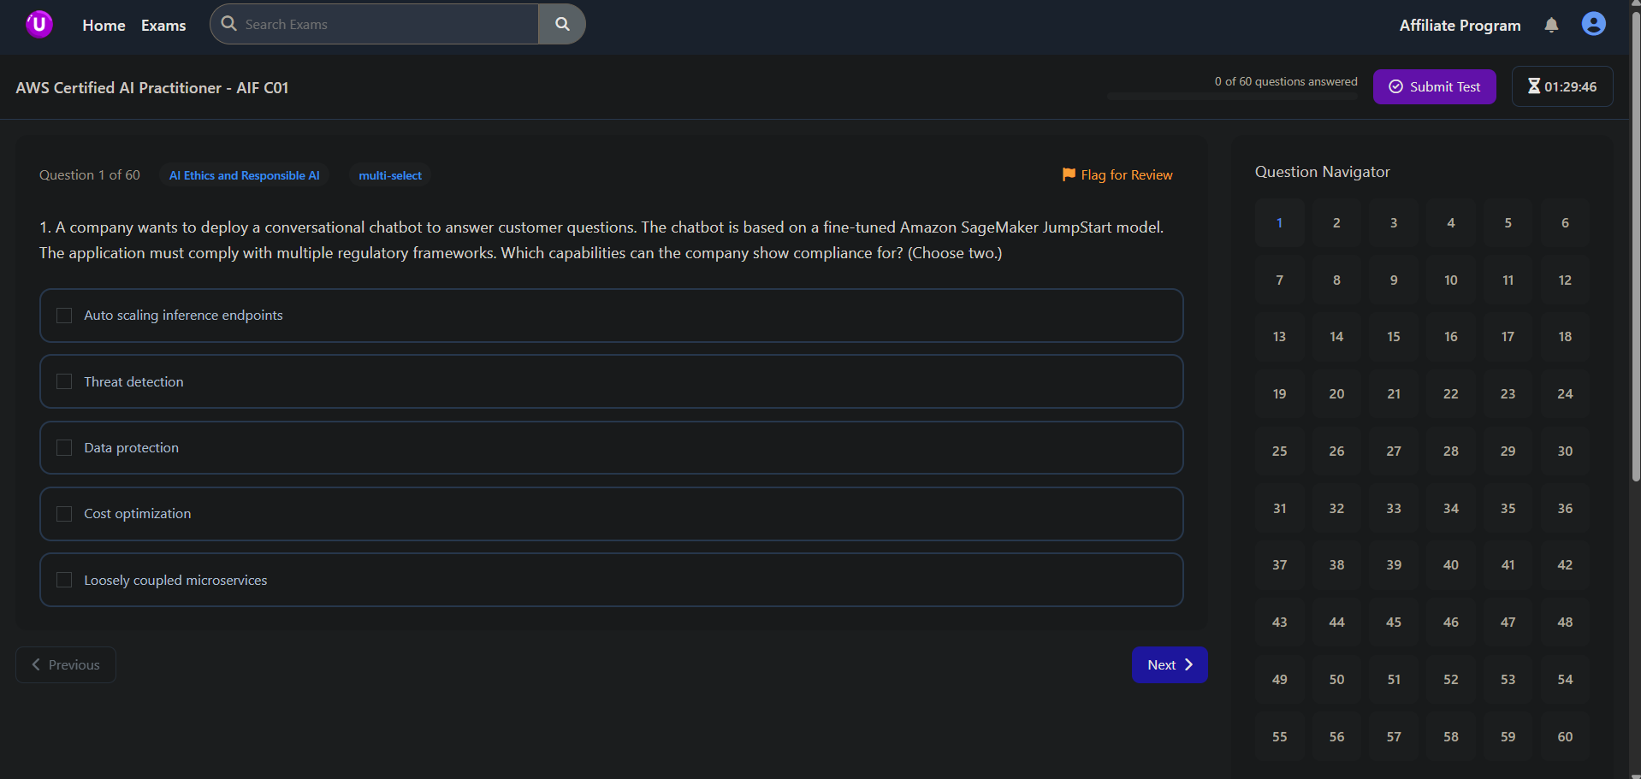The width and height of the screenshot is (1641, 779).
Task: Open the notifications bell
Action: coord(1551,25)
